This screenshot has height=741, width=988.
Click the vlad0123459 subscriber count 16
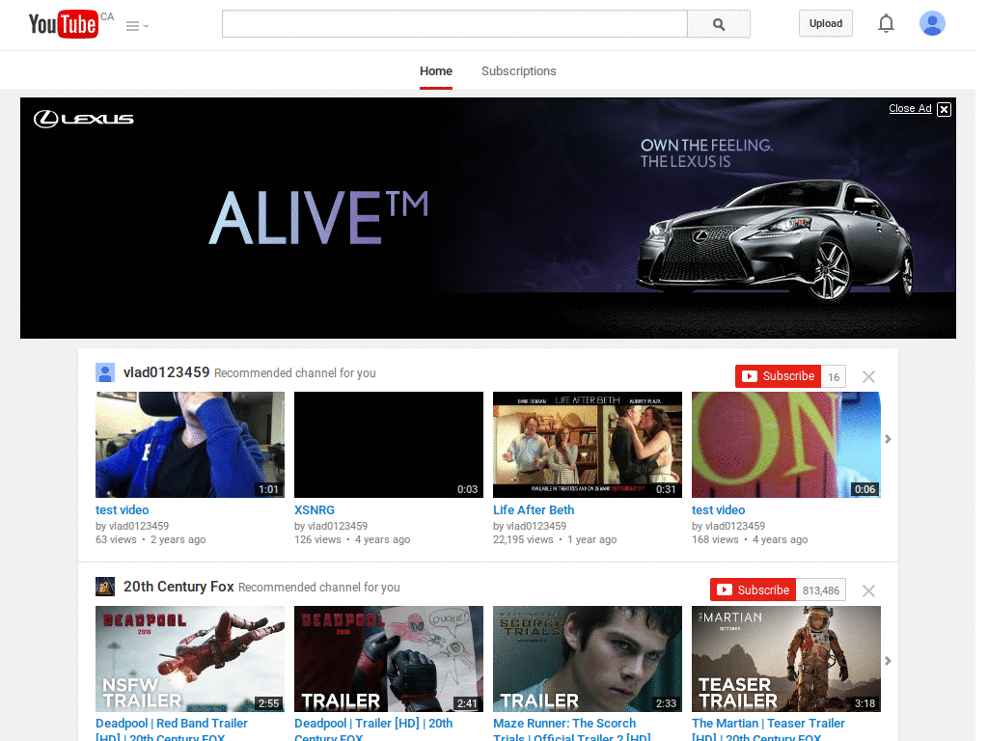pyautogui.click(x=834, y=377)
